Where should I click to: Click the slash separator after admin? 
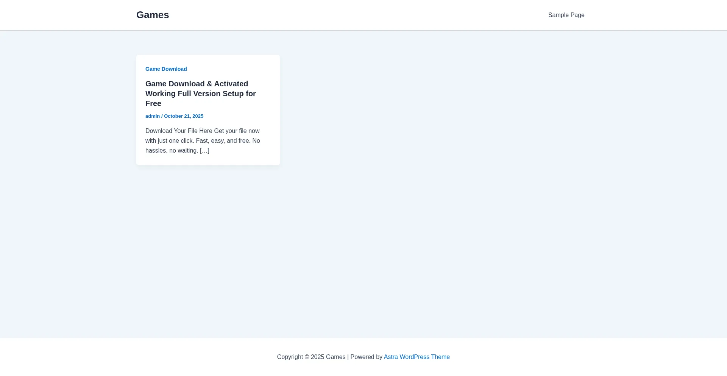tap(162, 116)
